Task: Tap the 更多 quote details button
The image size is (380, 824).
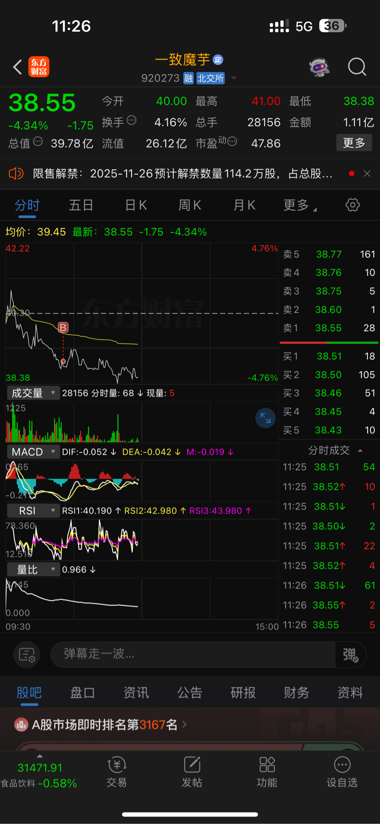Action: click(354, 143)
